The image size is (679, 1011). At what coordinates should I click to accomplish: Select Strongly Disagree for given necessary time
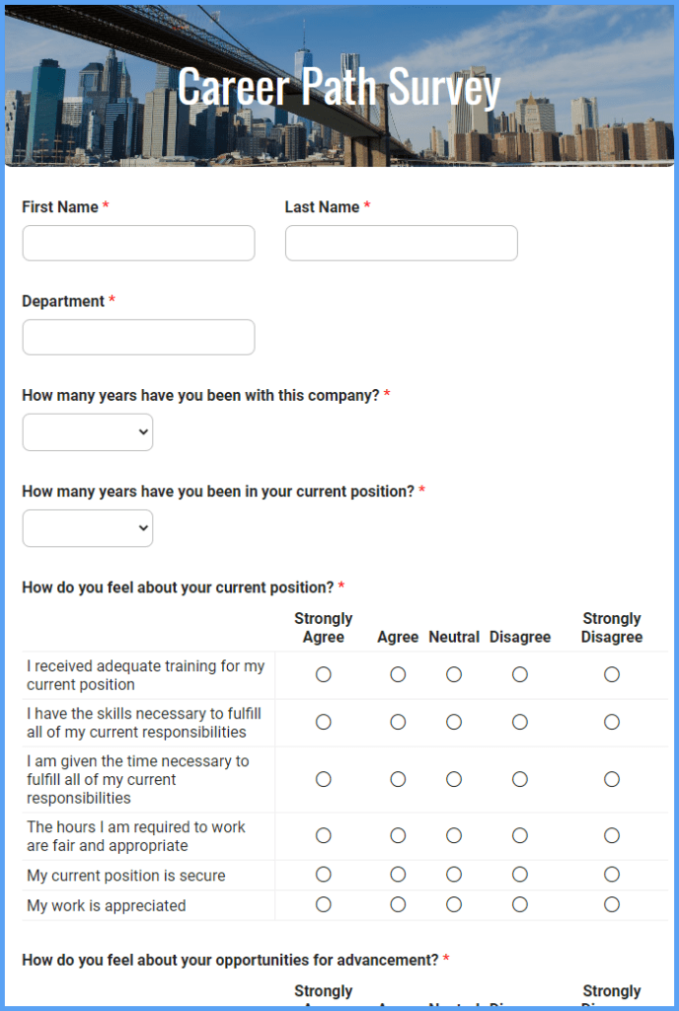(x=611, y=779)
